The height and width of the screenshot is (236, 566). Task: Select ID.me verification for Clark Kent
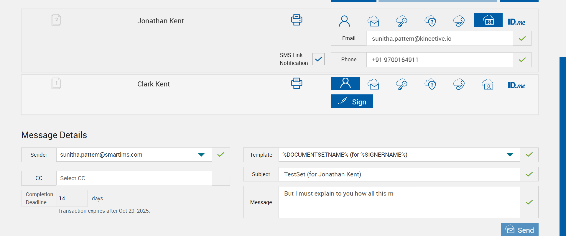pos(516,86)
